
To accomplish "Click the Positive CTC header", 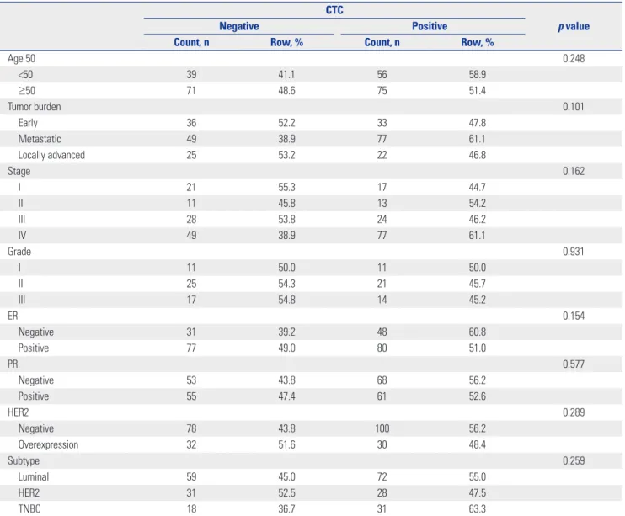I will coord(430,26).
